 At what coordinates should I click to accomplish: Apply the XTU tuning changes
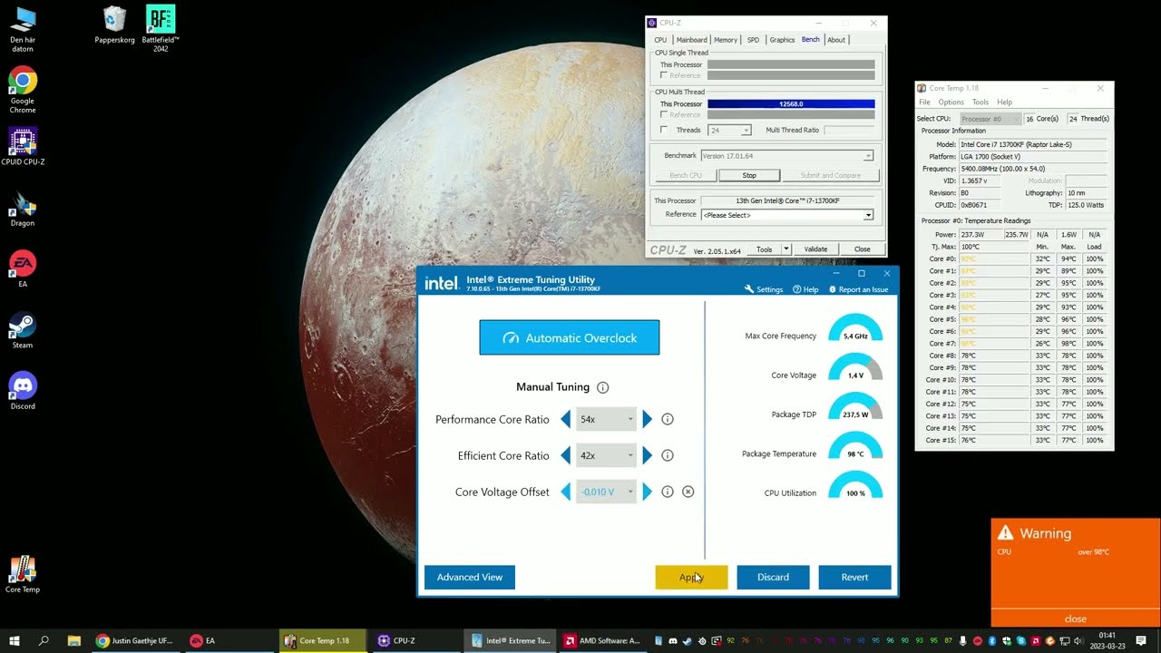pos(691,577)
